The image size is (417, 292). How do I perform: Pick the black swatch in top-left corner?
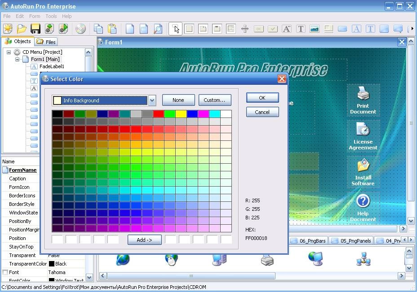tap(57, 114)
